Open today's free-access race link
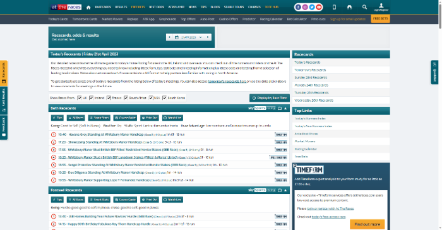Screen dimensions: 442x230 click(329, 217)
